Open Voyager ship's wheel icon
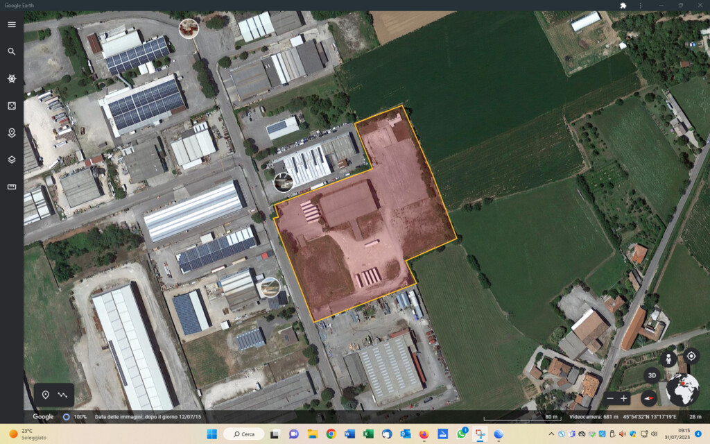This screenshot has width=710, height=444. 12,78
